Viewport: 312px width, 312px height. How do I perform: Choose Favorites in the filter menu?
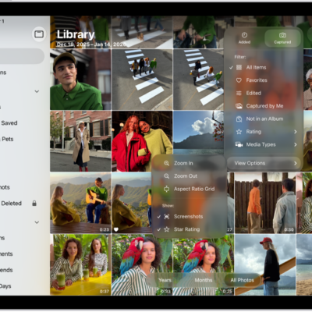[x=263, y=80]
